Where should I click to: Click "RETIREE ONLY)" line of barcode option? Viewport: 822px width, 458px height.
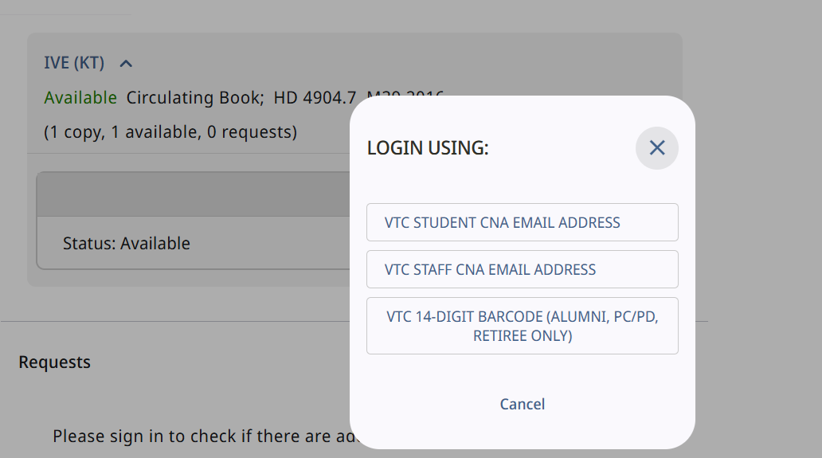coord(523,336)
